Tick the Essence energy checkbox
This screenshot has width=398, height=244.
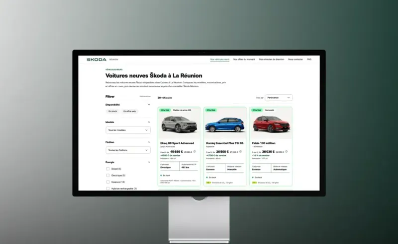(x=108, y=182)
